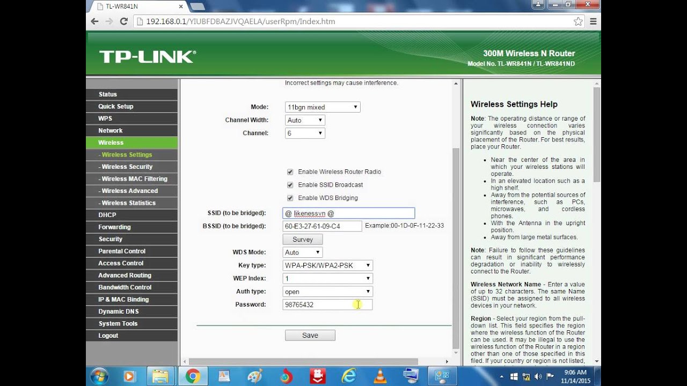687x386 pixels.
Task: Open the red downloader app in taskbar
Action: click(317, 376)
